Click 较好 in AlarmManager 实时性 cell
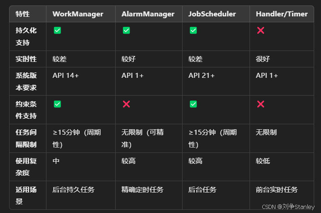Screen dimensions: 321x213 tap(128, 59)
